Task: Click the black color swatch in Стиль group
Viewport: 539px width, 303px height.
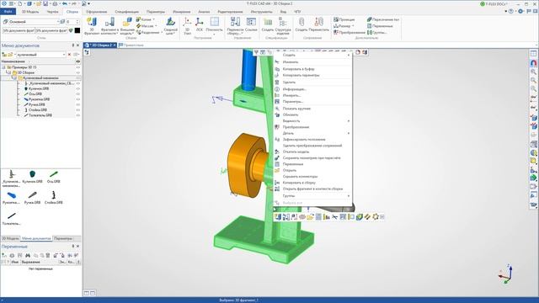Action: coord(77,30)
